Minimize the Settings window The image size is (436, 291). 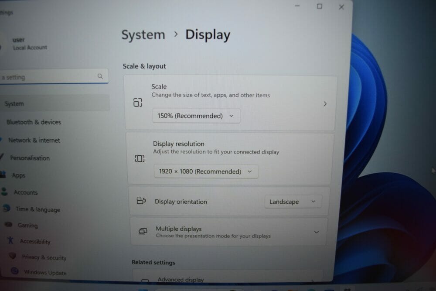(x=297, y=6)
